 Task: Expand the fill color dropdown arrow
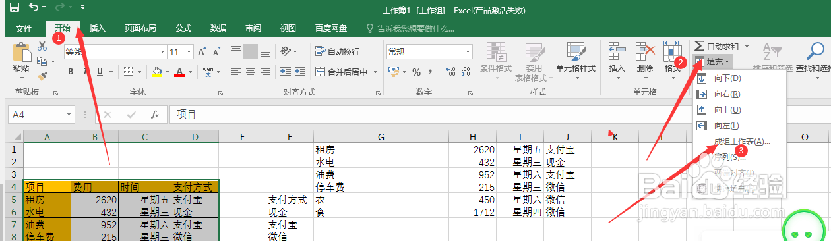[168, 72]
